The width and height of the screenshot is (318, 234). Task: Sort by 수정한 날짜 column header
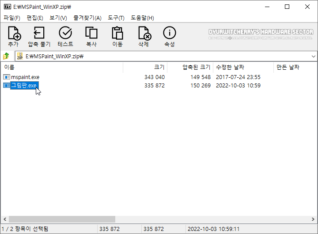click(243, 67)
